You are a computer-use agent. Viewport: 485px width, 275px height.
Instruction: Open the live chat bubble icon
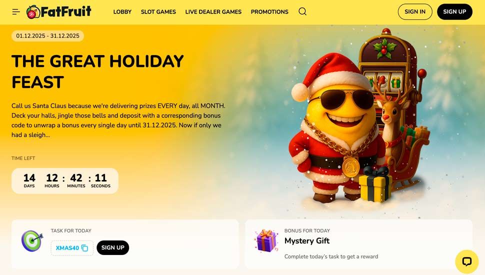(467, 261)
